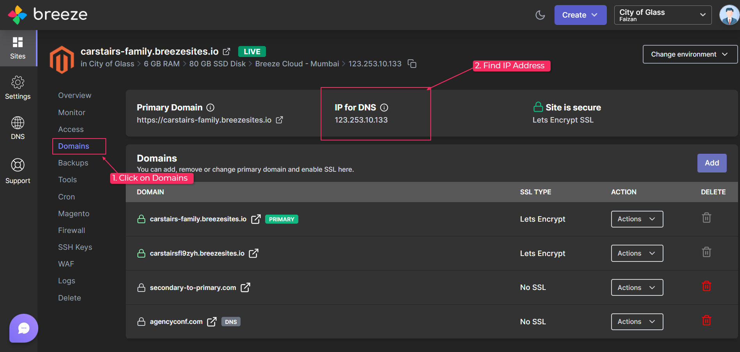Click the 80 GB SSD Disk text

coord(218,64)
